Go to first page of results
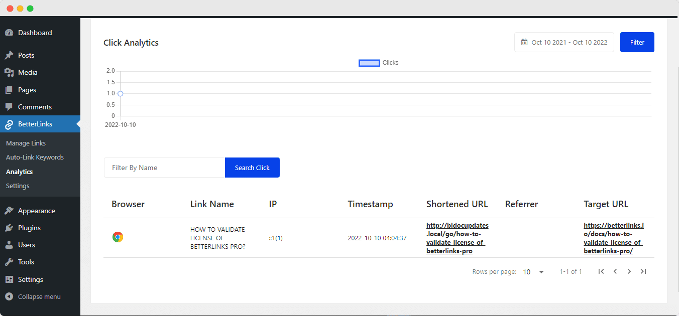 (x=601, y=271)
